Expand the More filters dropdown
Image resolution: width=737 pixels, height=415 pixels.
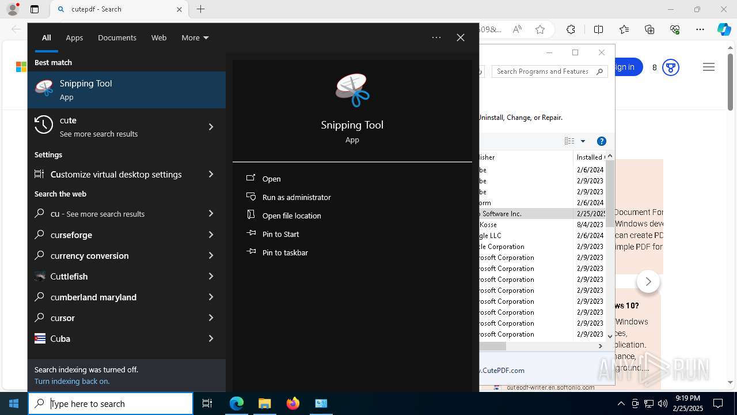pos(195,37)
